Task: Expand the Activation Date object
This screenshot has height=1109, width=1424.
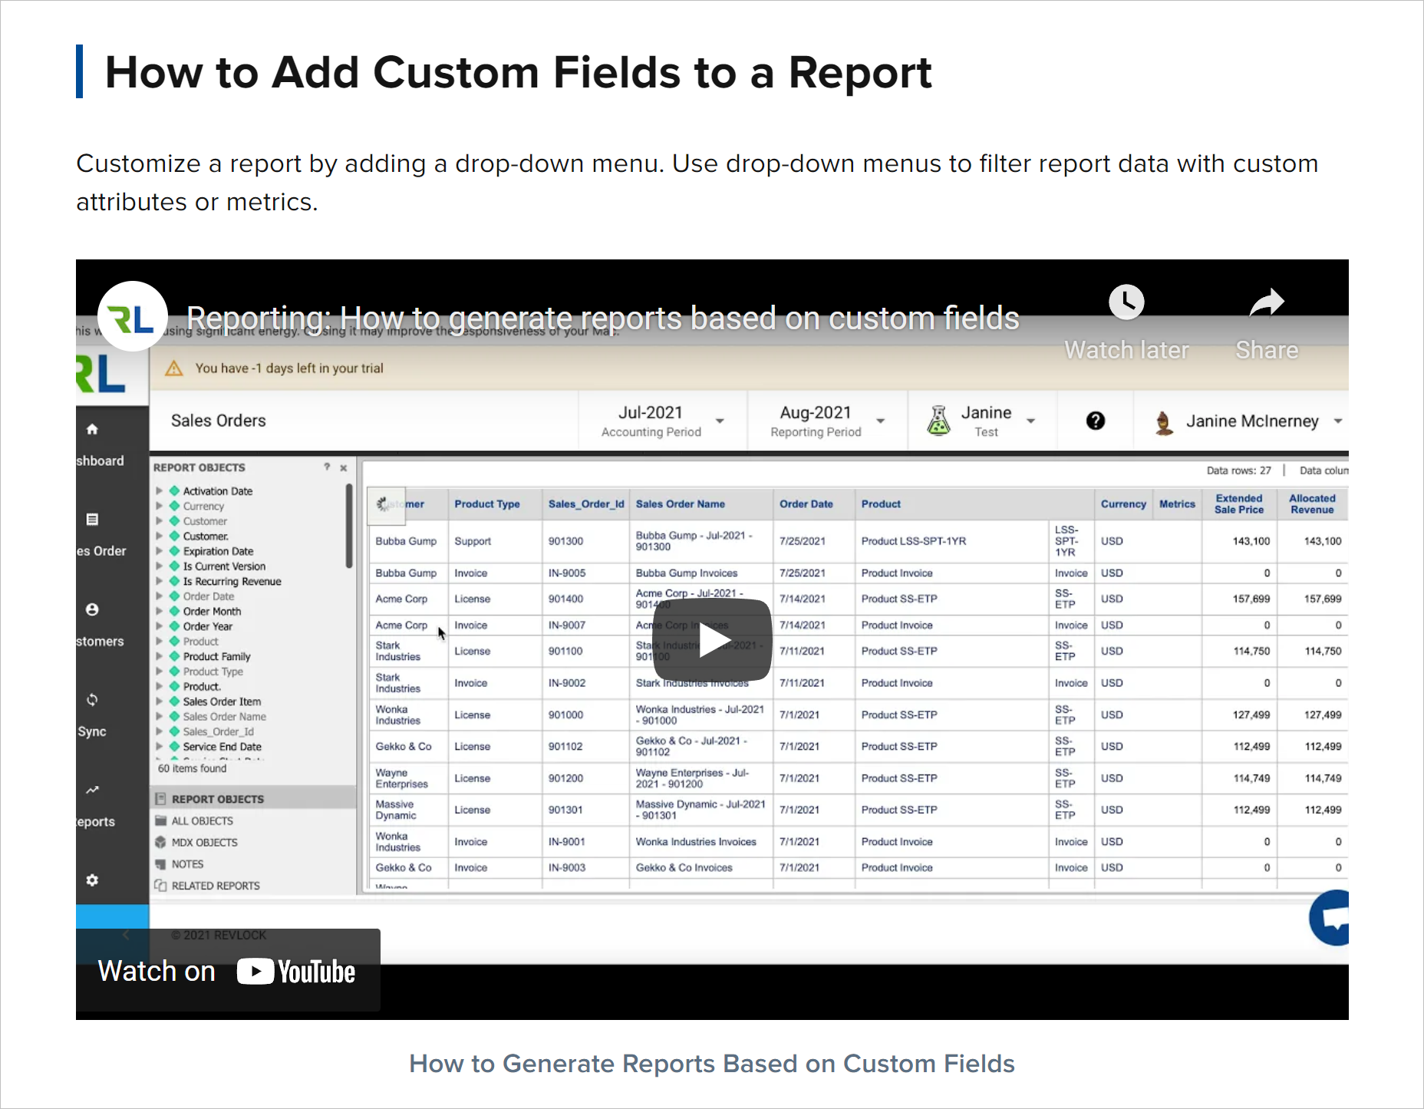Action: [x=159, y=490]
